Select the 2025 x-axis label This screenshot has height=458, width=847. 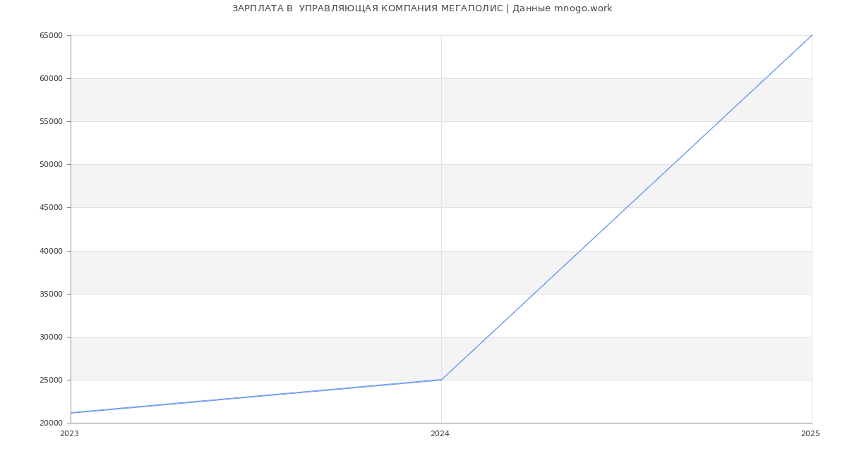[x=810, y=433]
